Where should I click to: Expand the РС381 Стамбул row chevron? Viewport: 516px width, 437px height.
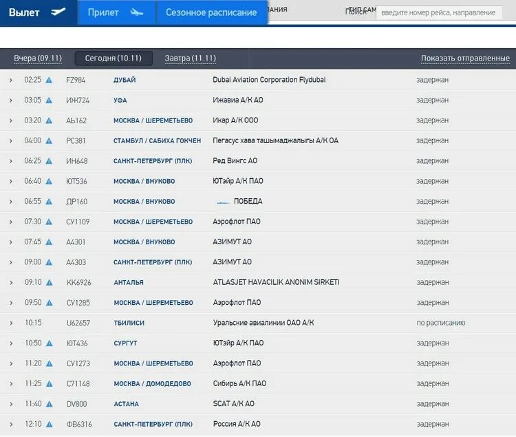[x=11, y=141]
